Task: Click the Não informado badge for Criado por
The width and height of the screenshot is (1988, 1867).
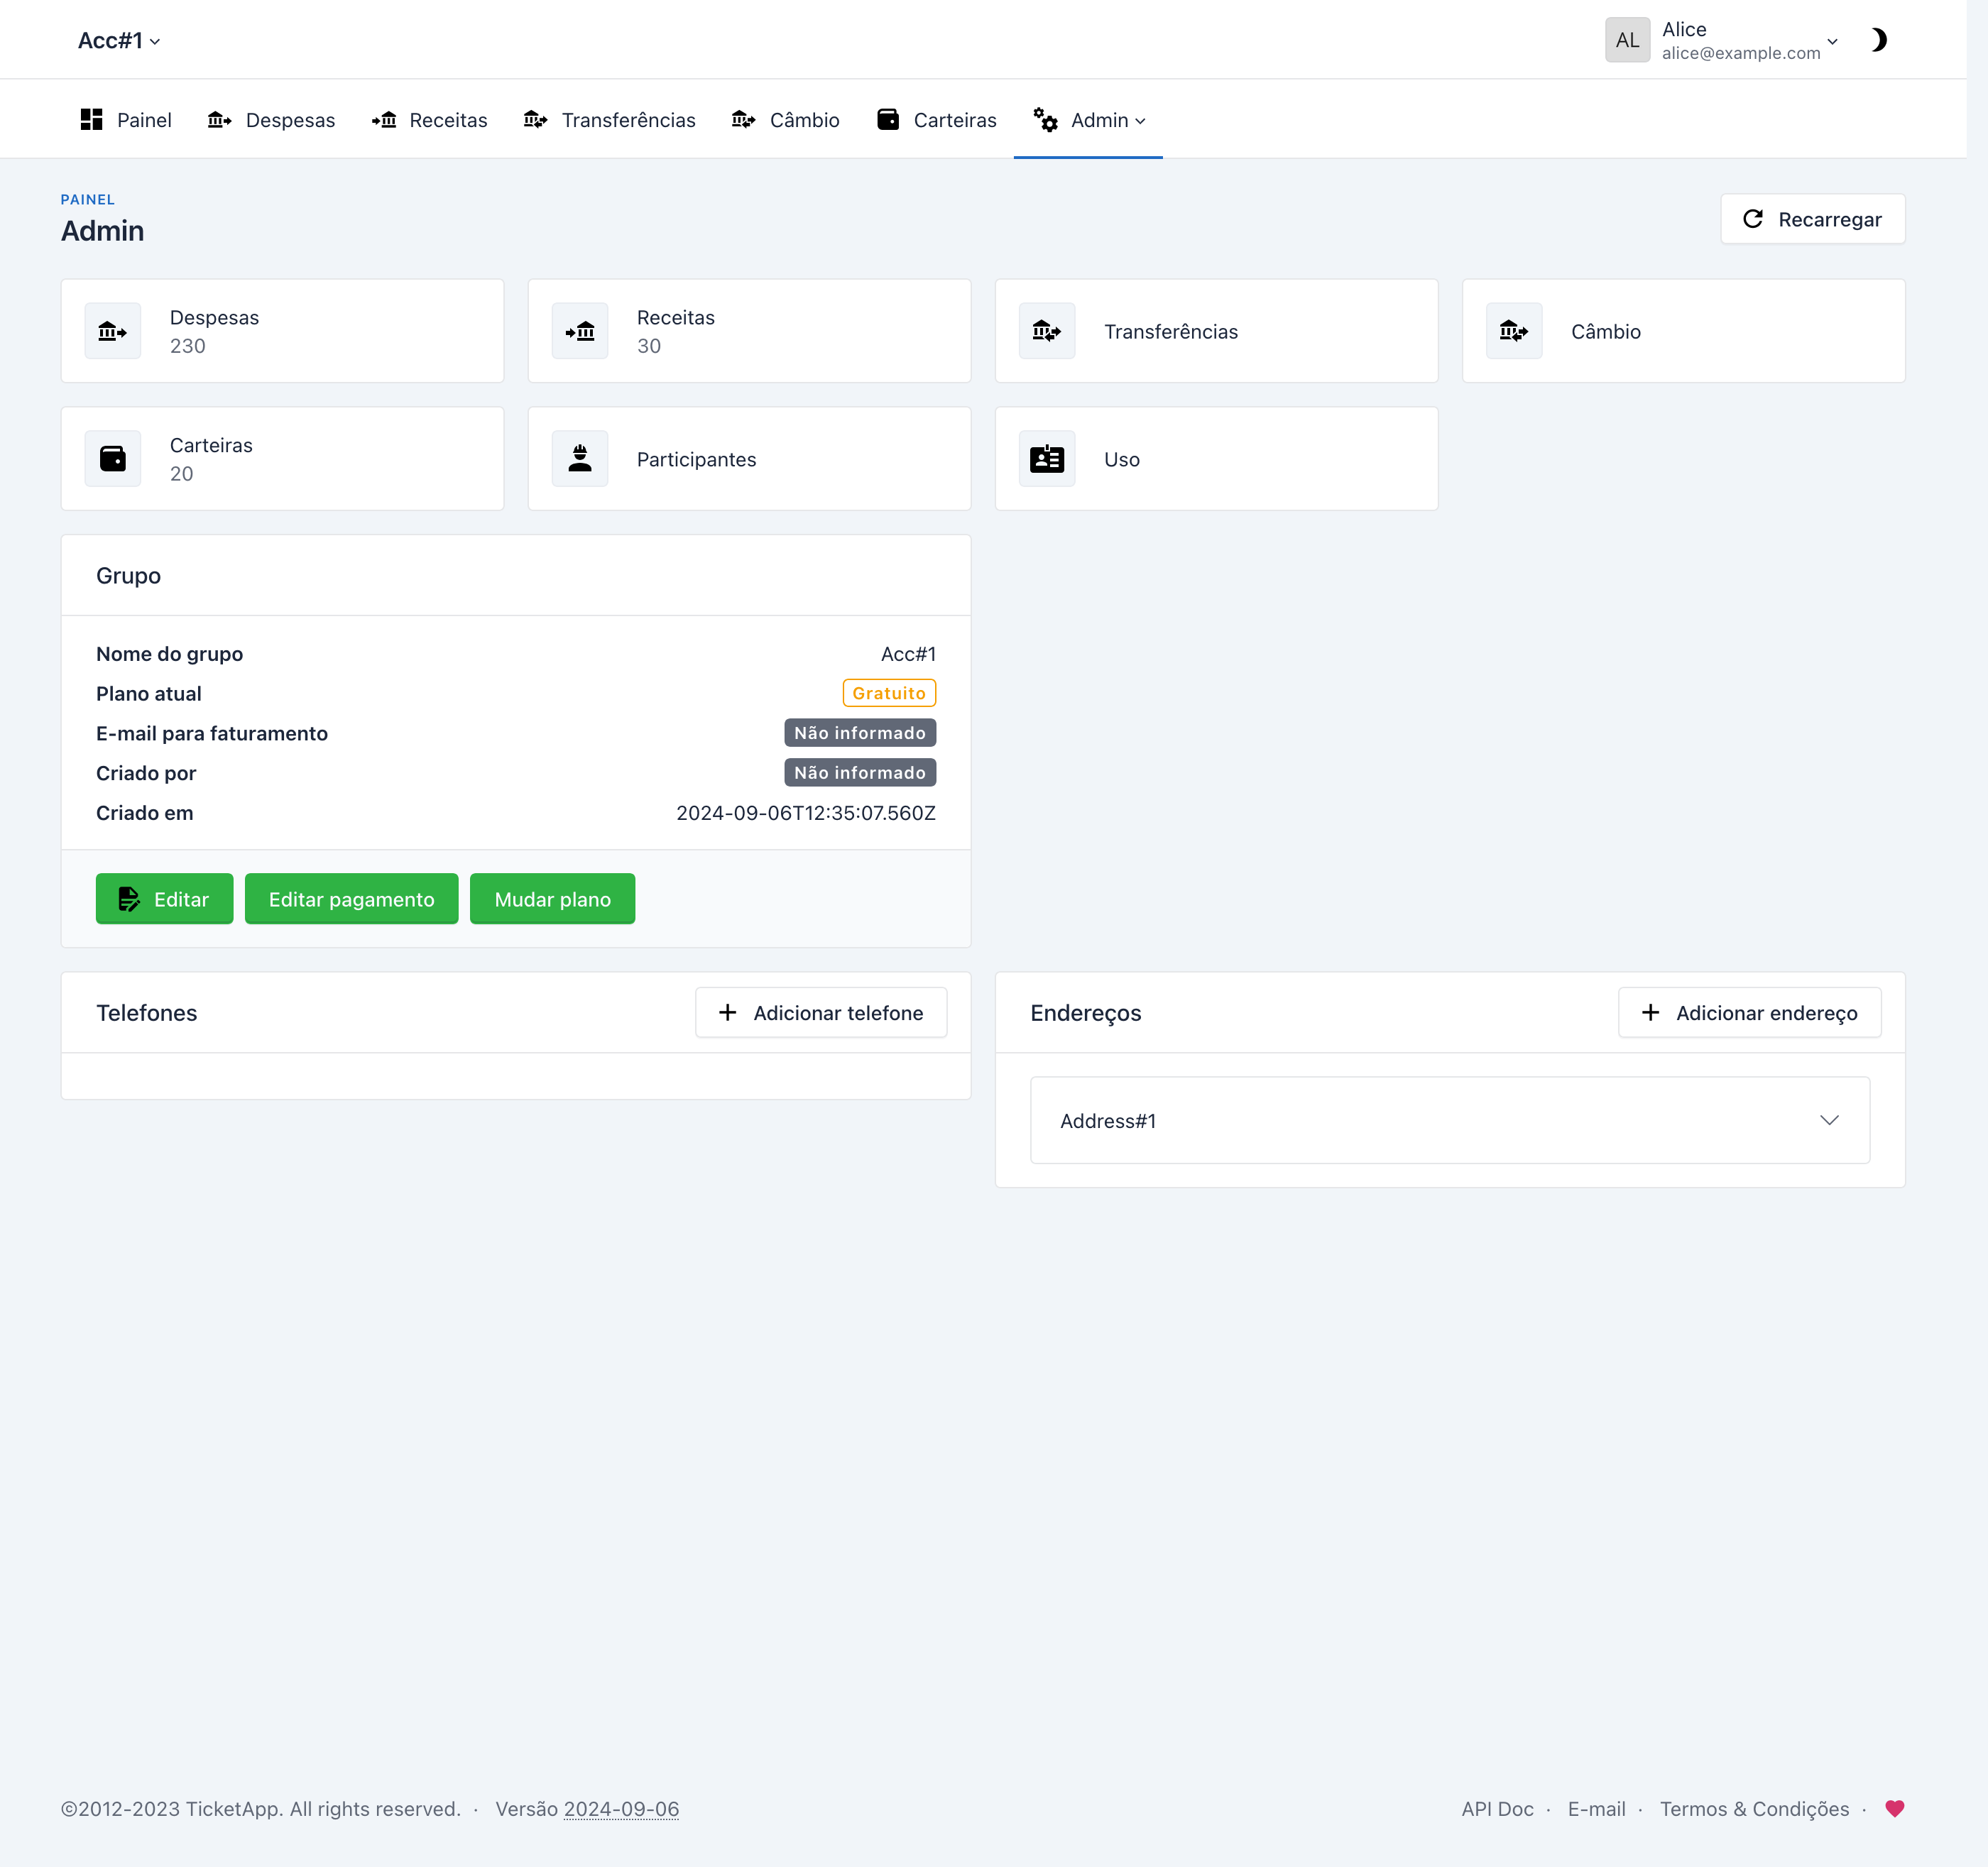Action: coord(860,773)
